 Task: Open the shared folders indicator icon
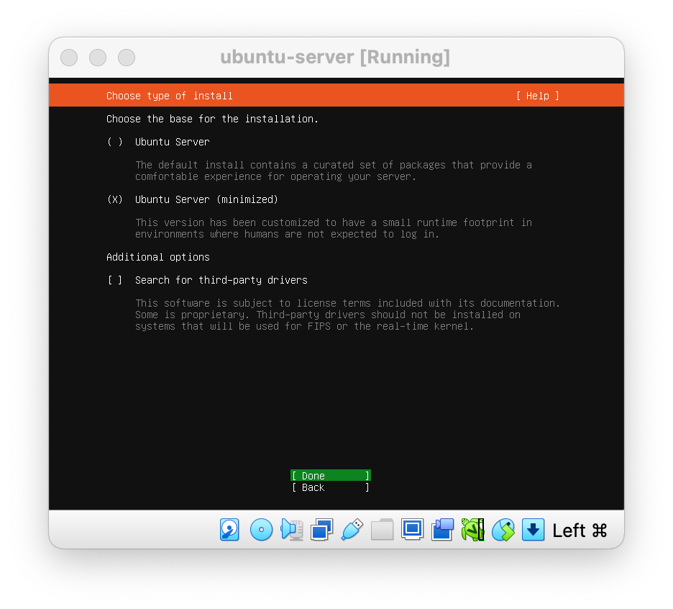coord(382,530)
